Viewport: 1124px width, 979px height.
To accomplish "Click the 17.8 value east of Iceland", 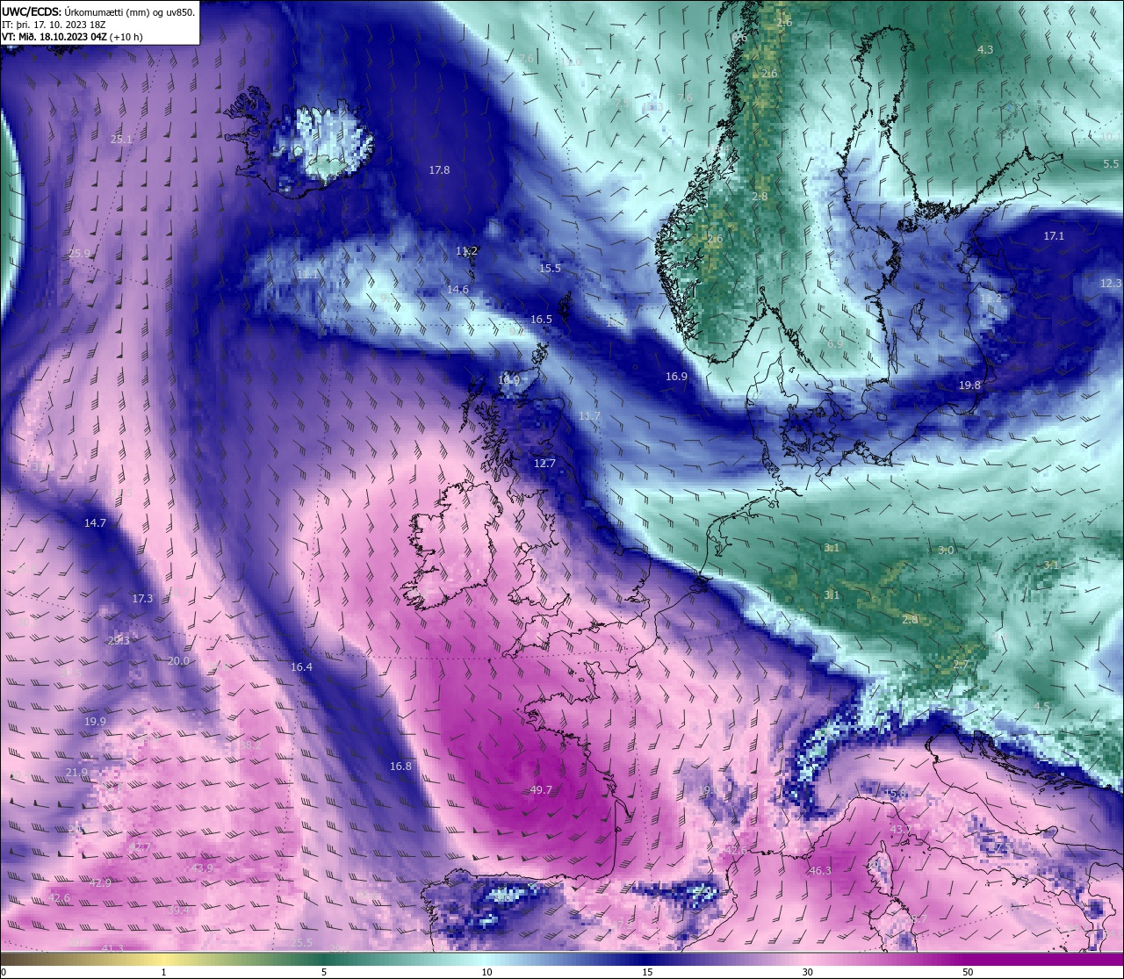I will (x=439, y=170).
